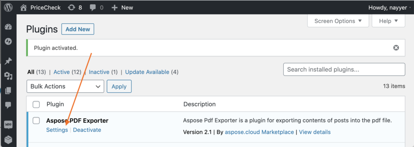Open Pages from the sidebar icon

(8, 91)
